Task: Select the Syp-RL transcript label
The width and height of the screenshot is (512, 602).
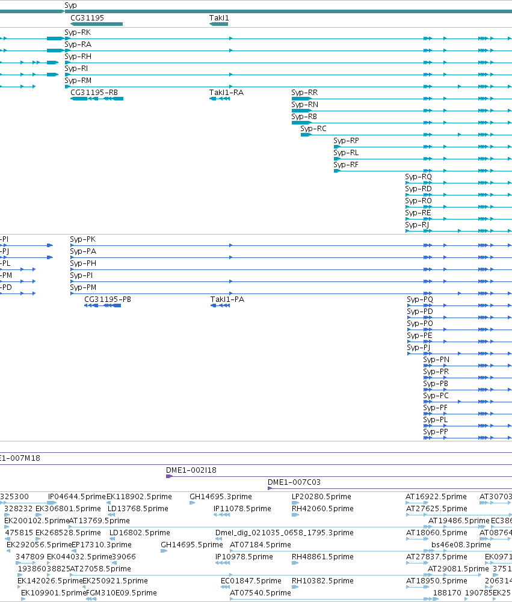Action: (346, 152)
